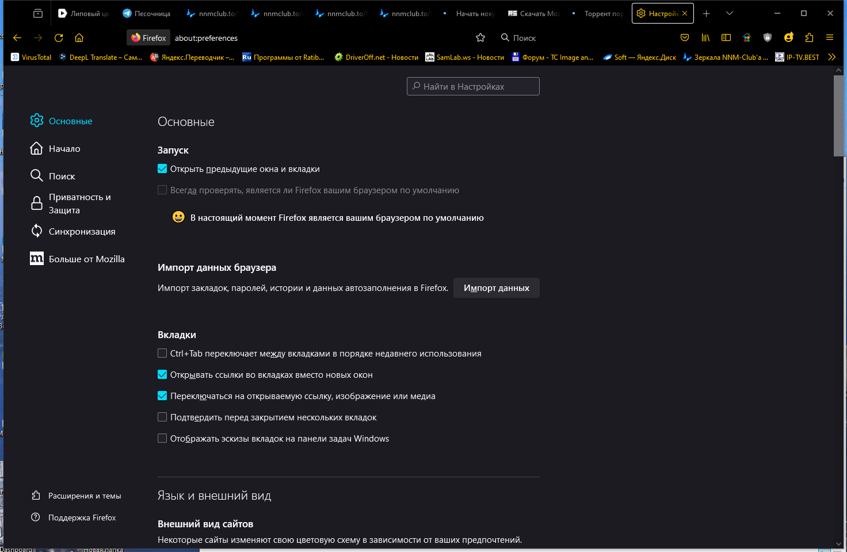The height and width of the screenshot is (552, 847).
Task: Click the colorful container extension icon
Action: point(747,37)
